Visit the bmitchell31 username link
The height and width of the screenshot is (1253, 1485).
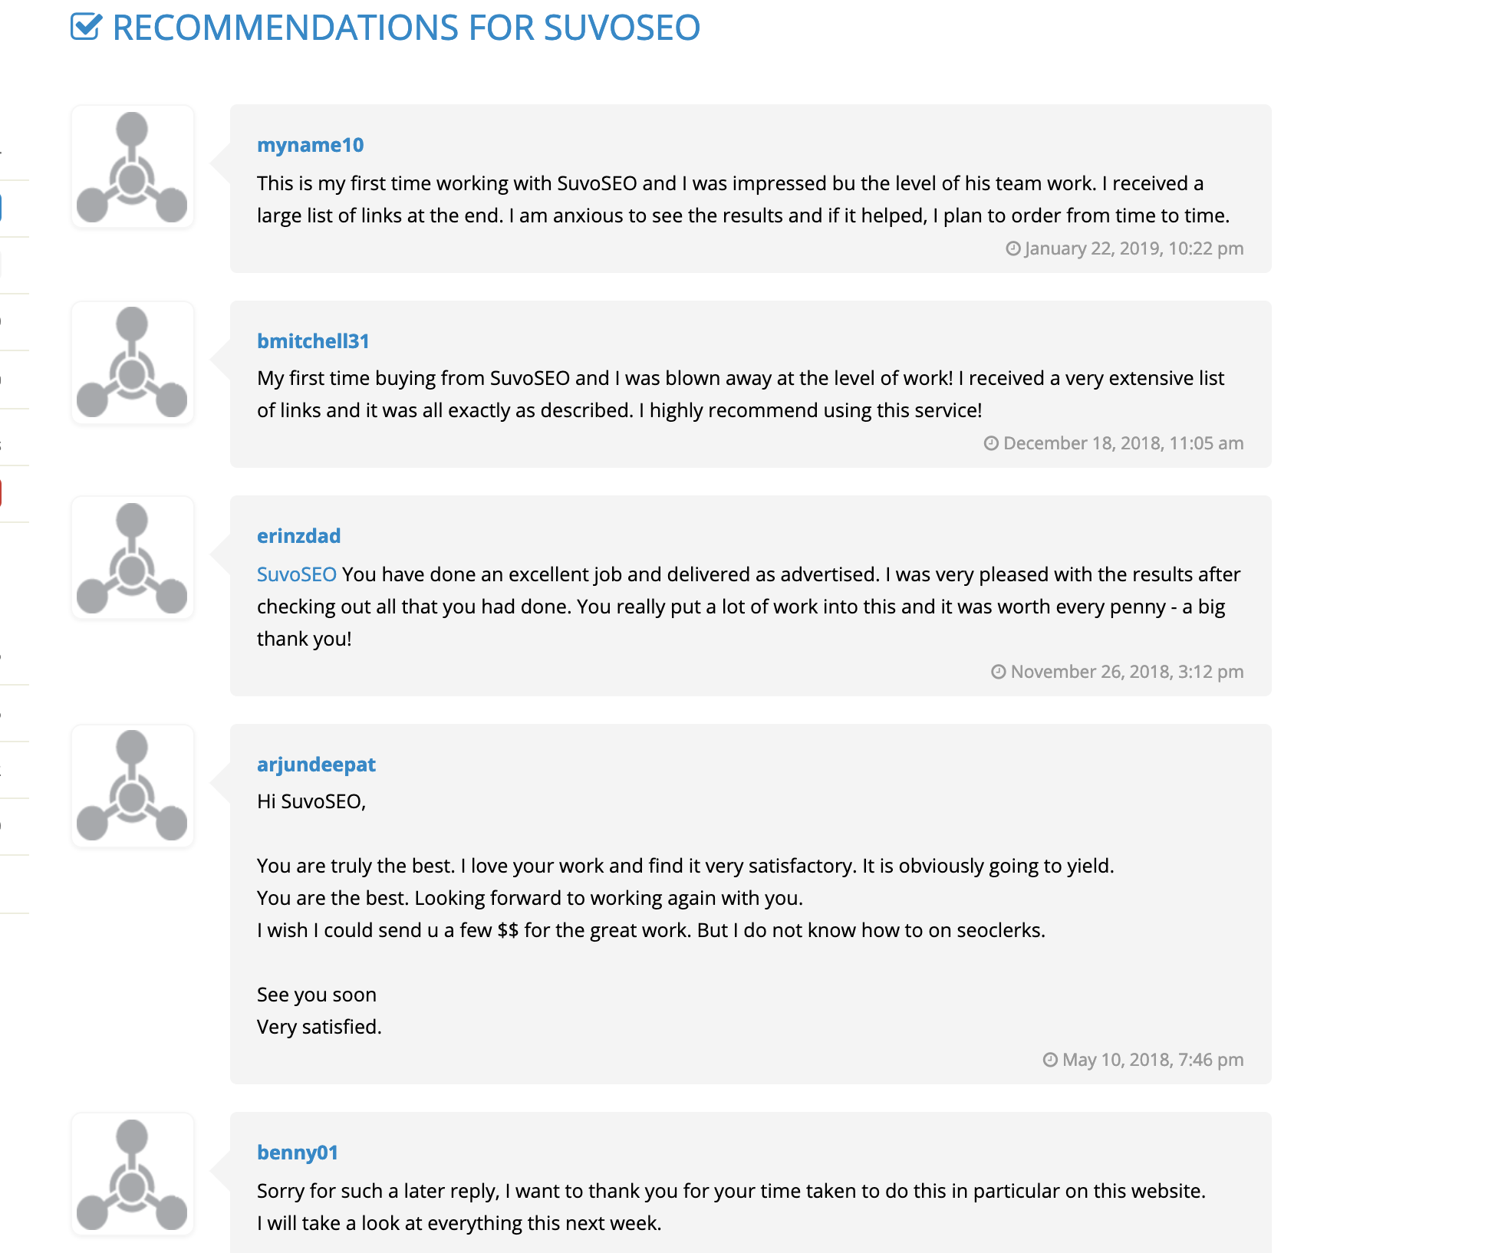(313, 341)
